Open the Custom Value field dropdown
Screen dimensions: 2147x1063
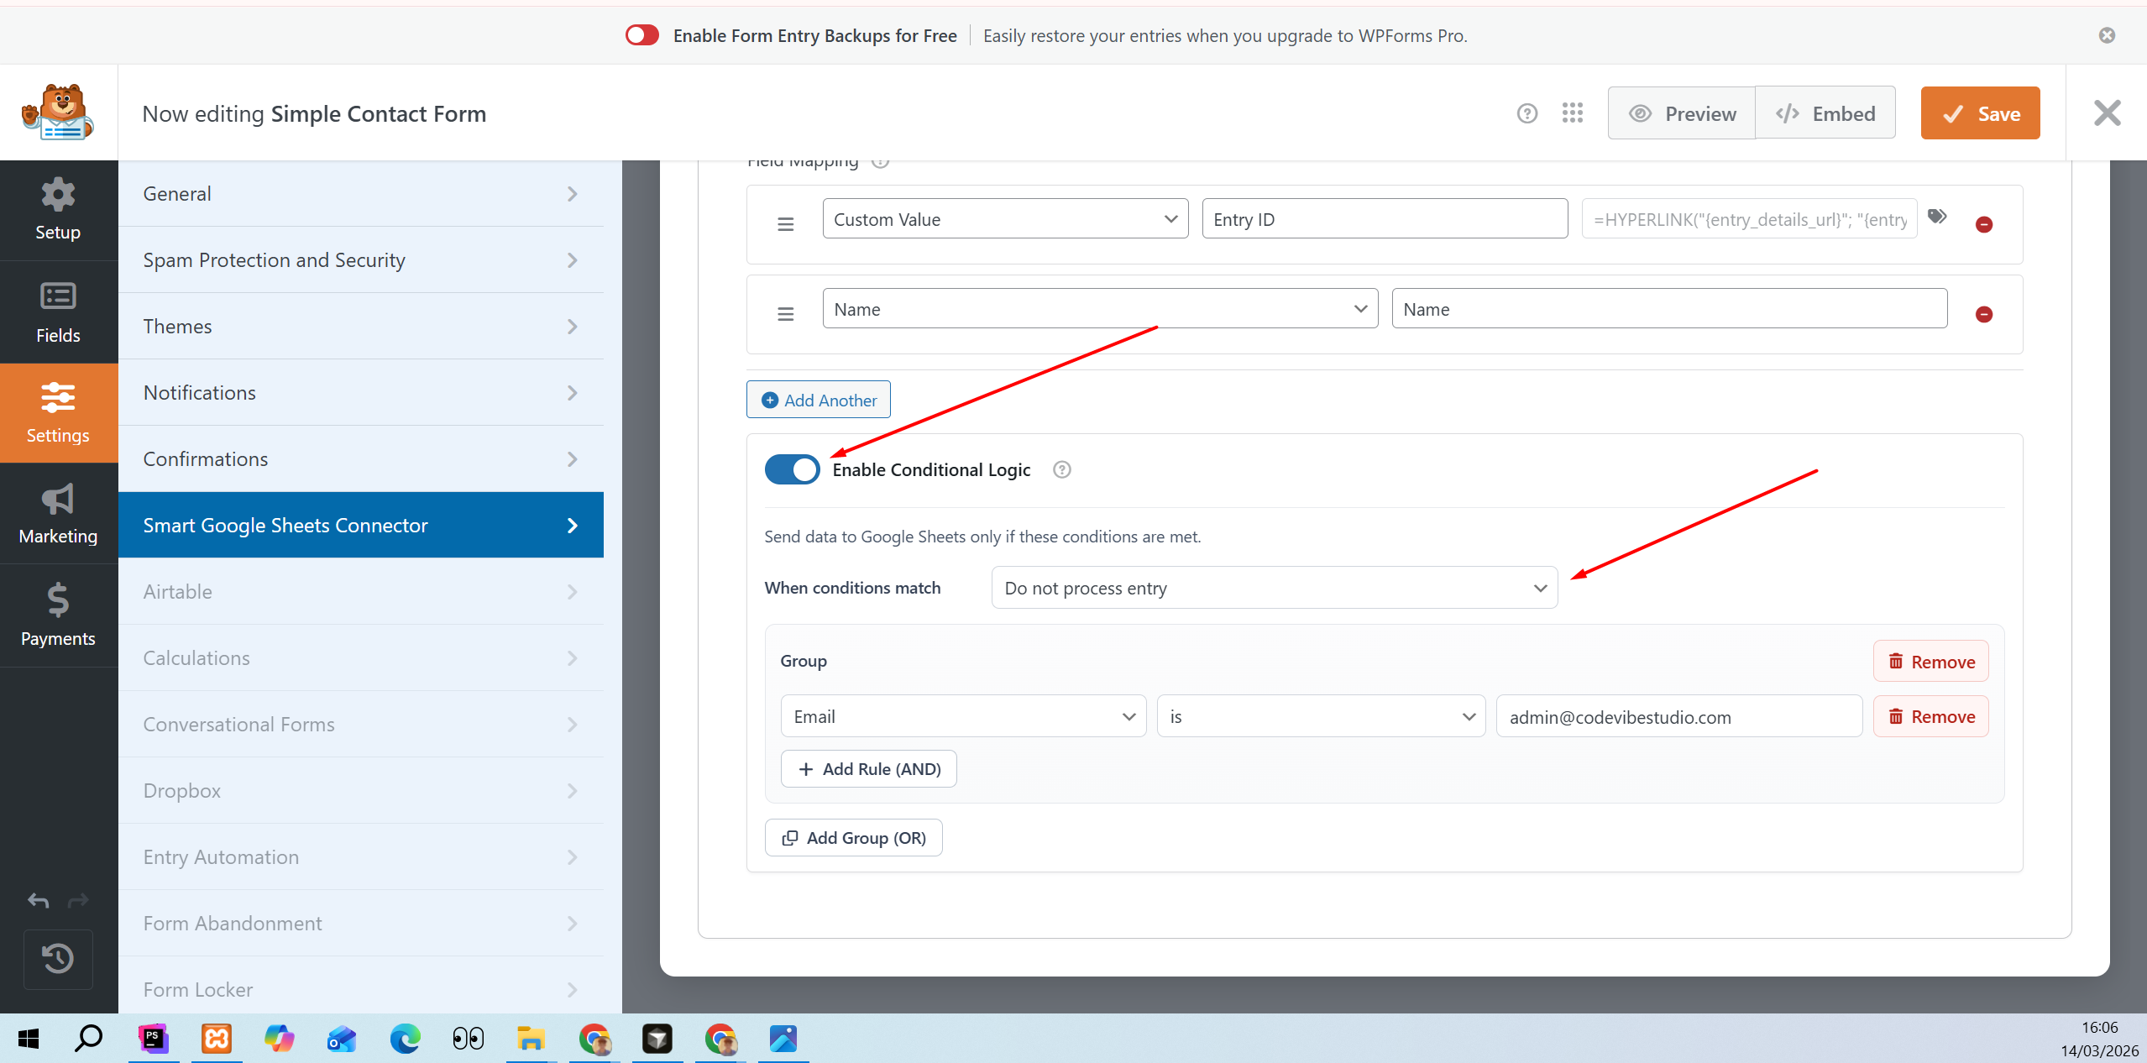1005,219
